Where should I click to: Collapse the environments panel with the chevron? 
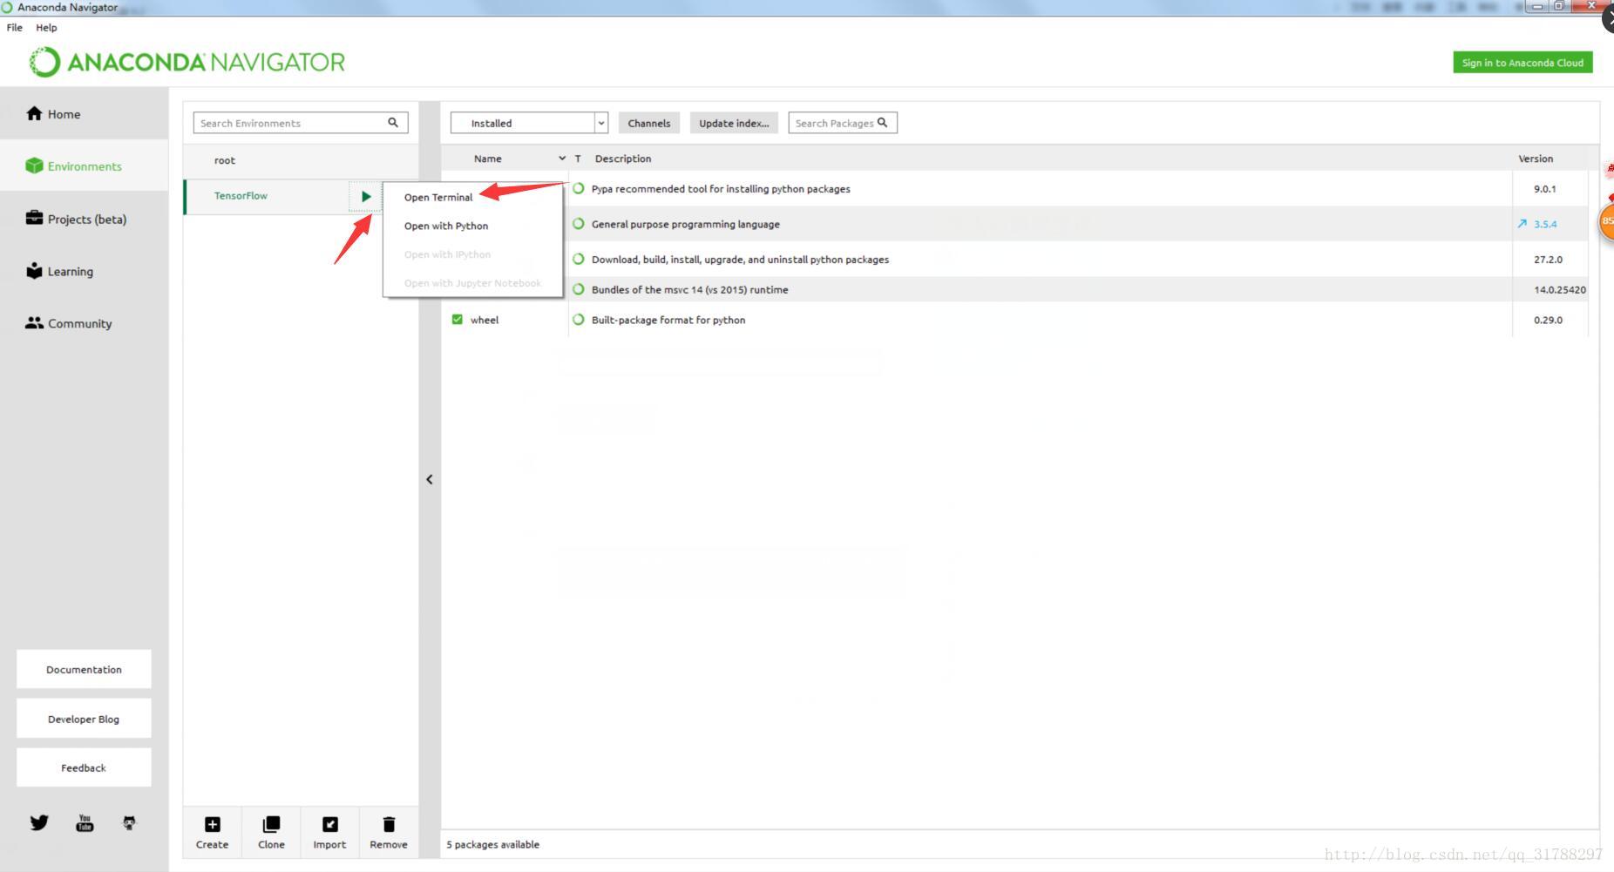(429, 479)
